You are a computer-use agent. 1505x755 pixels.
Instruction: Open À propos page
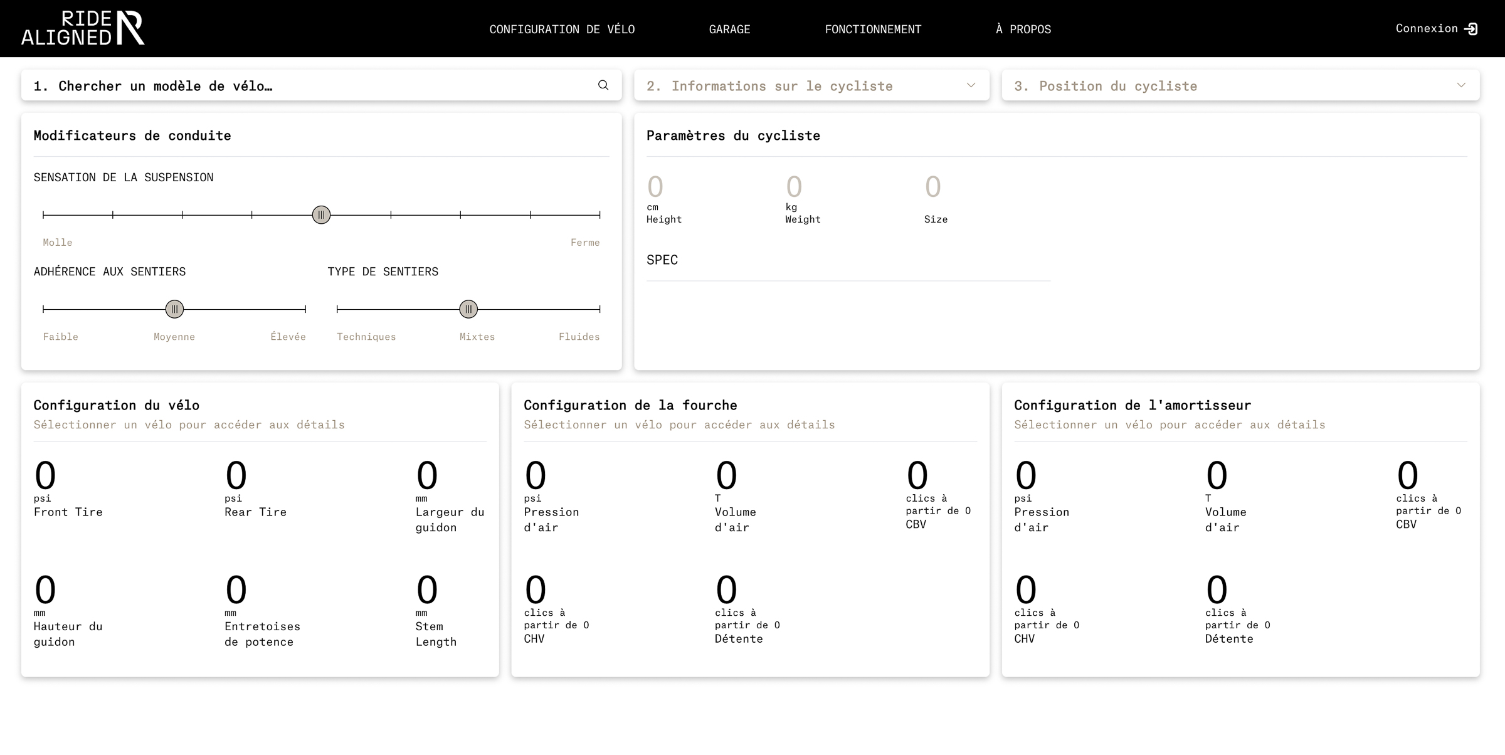[x=1023, y=29]
